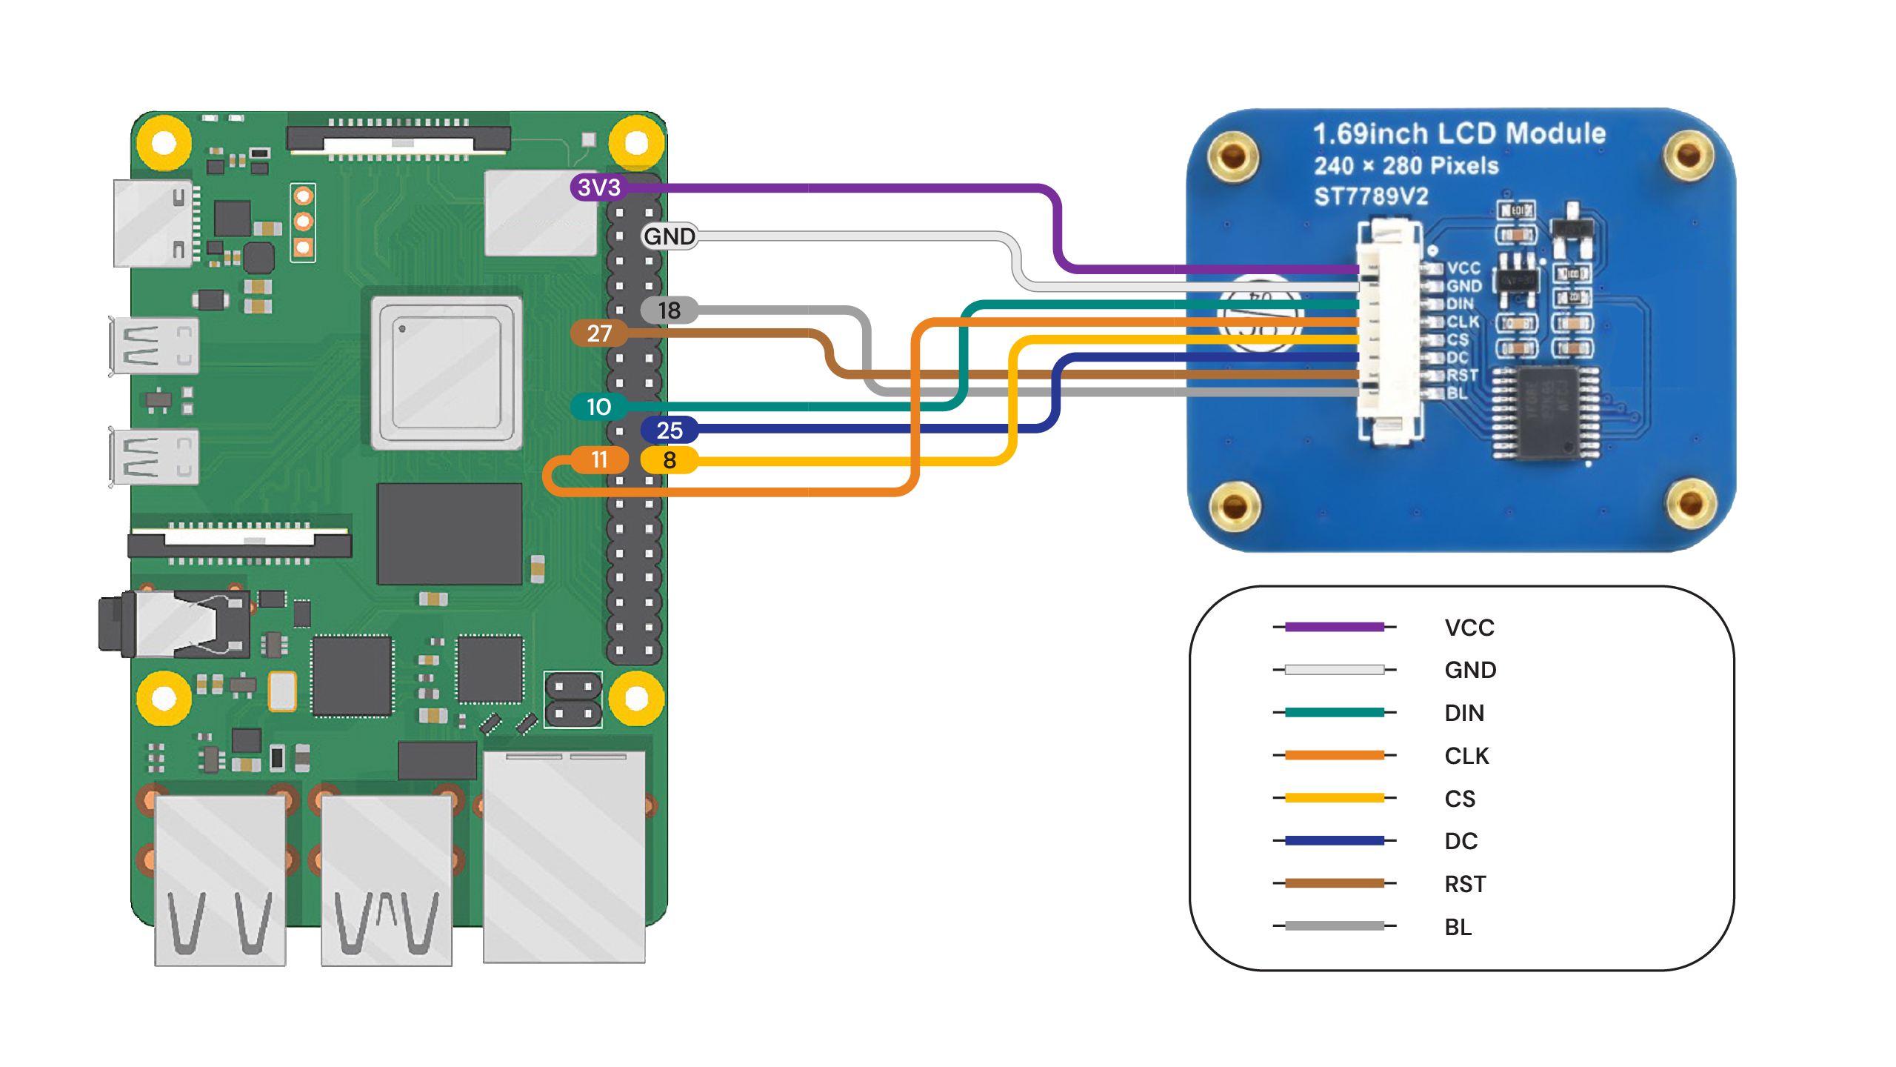Viewport: 1896px width, 1067px height.
Task: Click the ST7789V2 text on LCD board
Action: coord(1371,196)
